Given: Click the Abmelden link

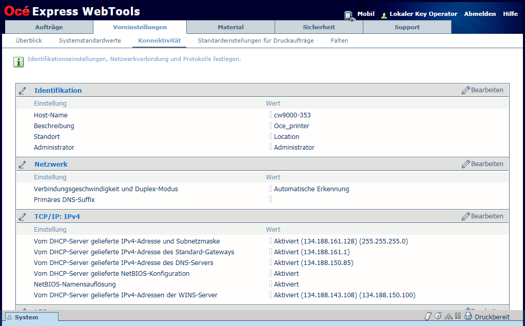Looking at the screenshot, I should coord(480,14).
